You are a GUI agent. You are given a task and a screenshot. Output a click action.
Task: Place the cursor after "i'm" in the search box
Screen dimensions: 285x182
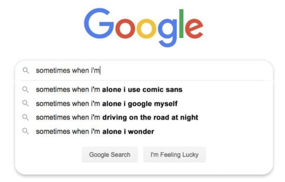point(101,70)
